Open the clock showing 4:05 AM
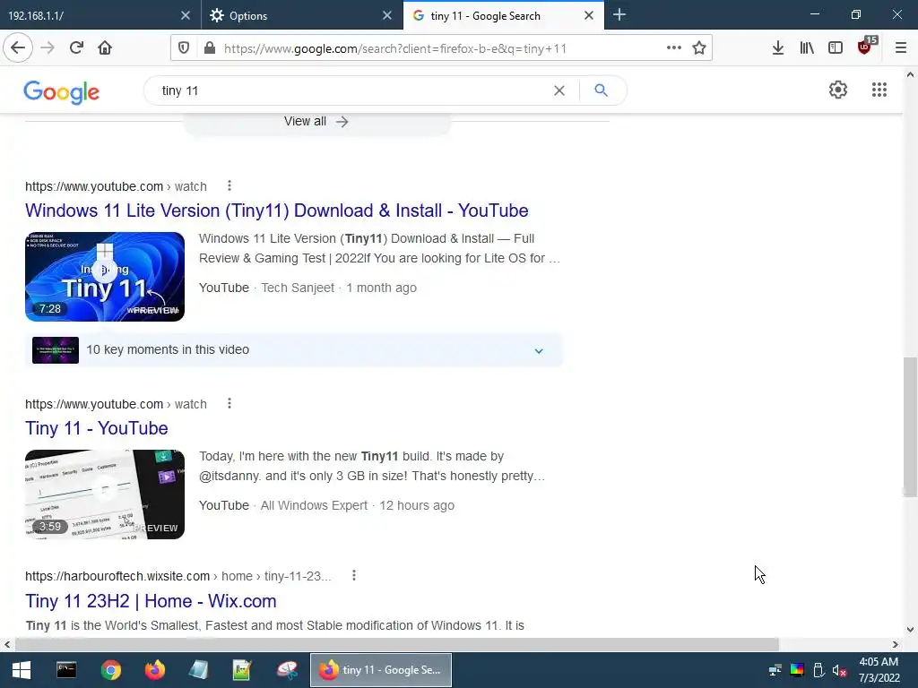This screenshot has width=918, height=688. [879, 670]
